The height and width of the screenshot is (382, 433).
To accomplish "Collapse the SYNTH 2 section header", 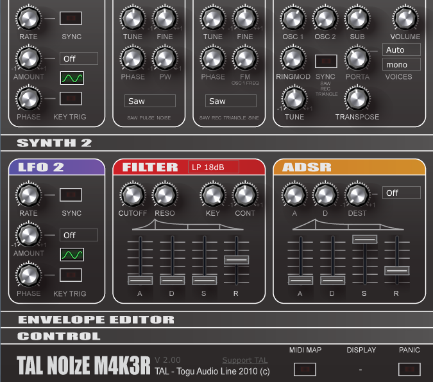I will pos(217,143).
